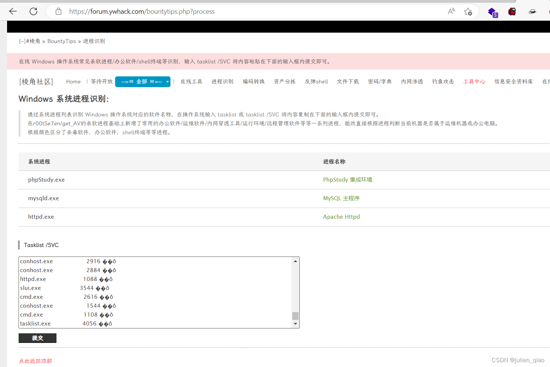This screenshot has width=550, height=367.
Task: Open the 内网渗透 navigation item
Action: tap(412, 82)
